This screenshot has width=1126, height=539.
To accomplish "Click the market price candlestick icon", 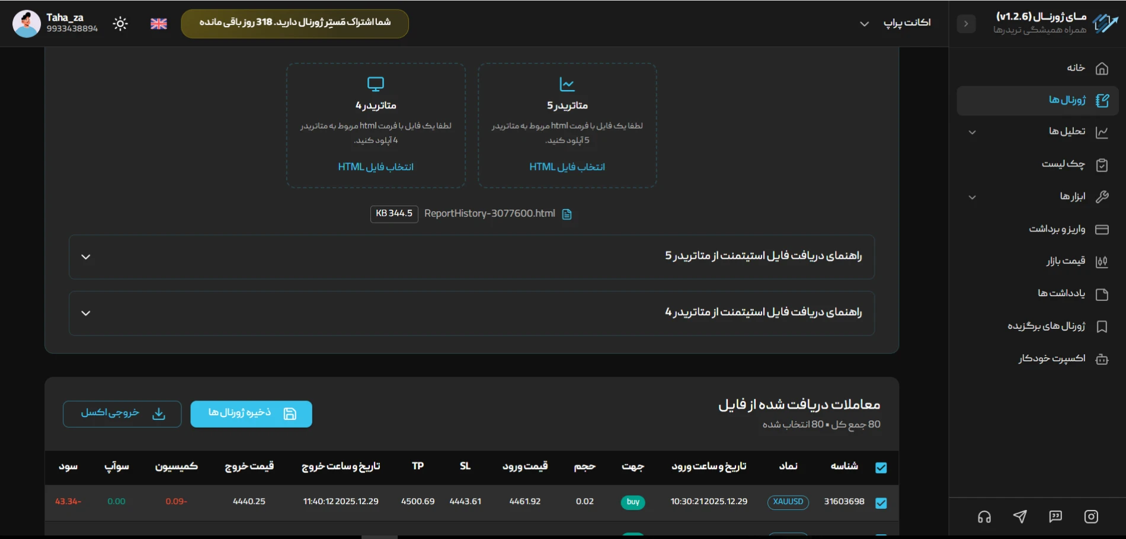I will pos(1102,261).
